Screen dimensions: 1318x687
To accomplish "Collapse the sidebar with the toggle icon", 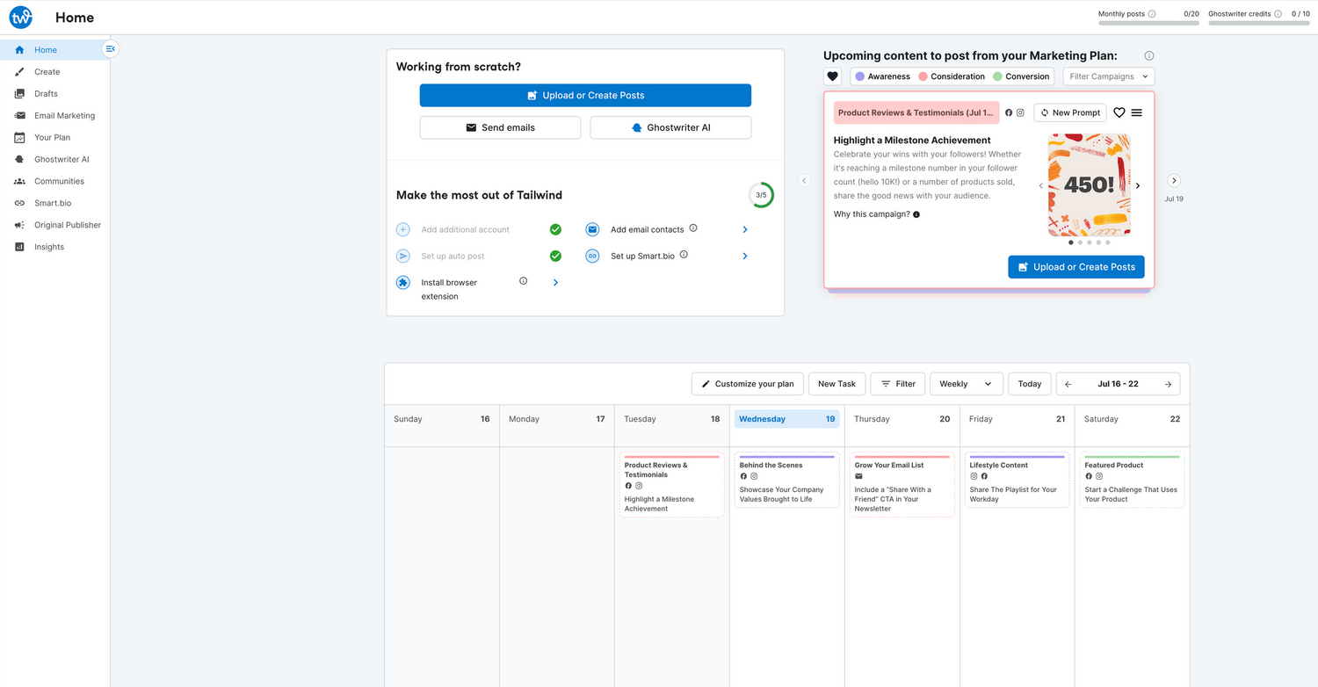I will pyautogui.click(x=110, y=49).
